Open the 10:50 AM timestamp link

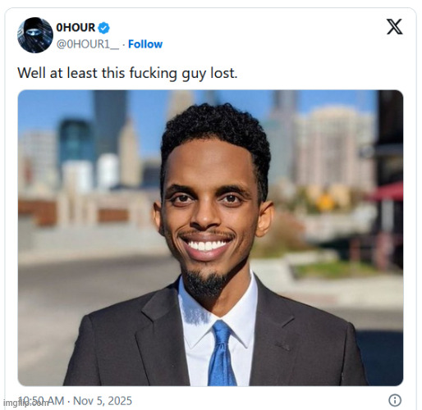[x=41, y=401]
